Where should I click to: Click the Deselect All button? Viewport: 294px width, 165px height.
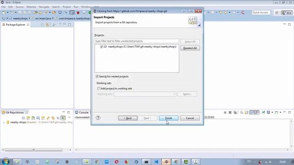coord(190,48)
